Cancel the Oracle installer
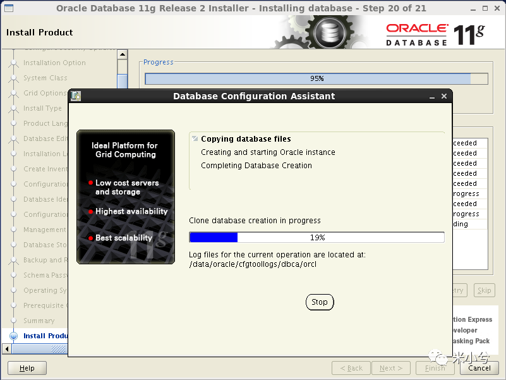 [479, 368]
